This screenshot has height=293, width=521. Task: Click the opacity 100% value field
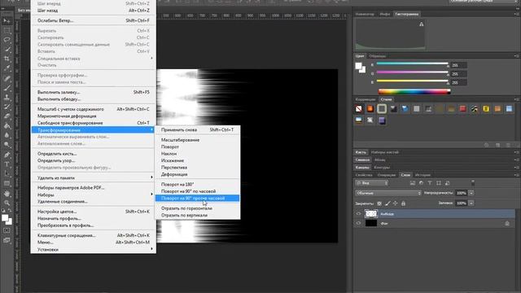462,193
